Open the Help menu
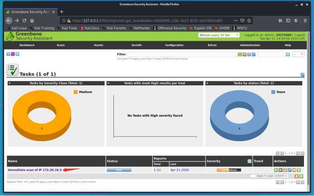The image size is (314, 196). (x=288, y=45)
